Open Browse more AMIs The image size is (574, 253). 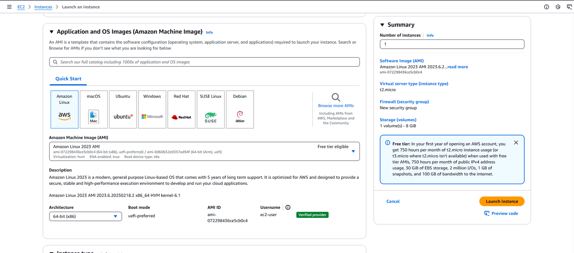[336, 106]
